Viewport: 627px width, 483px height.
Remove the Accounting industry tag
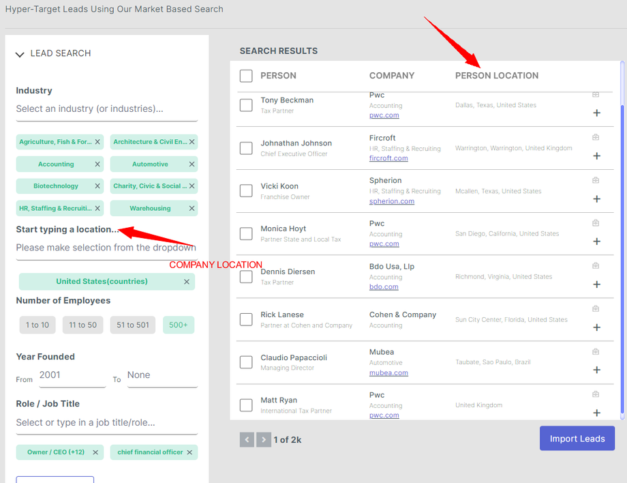(x=97, y=164)
